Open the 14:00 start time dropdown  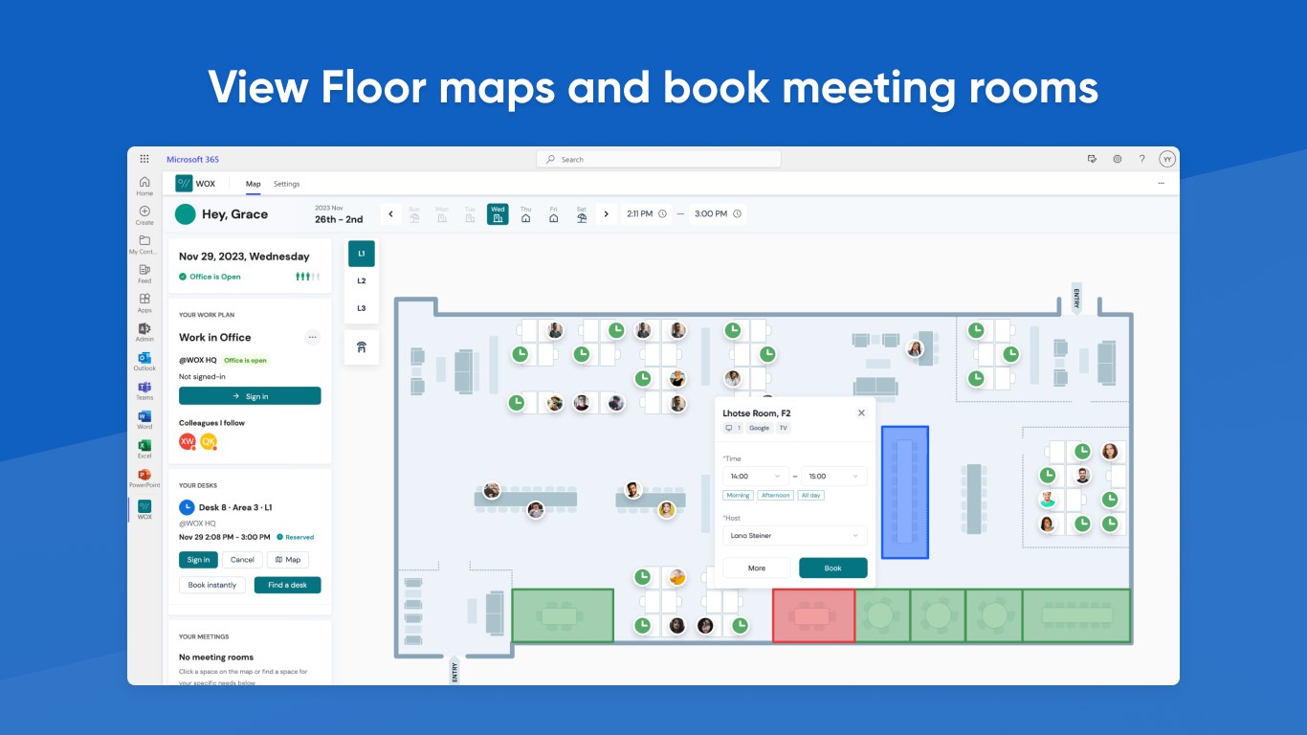click(x=756, y=476)
